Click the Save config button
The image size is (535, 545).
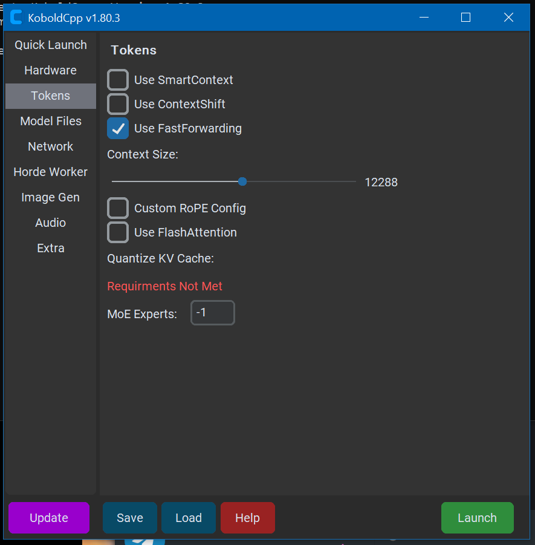click(x=130, y=518)
